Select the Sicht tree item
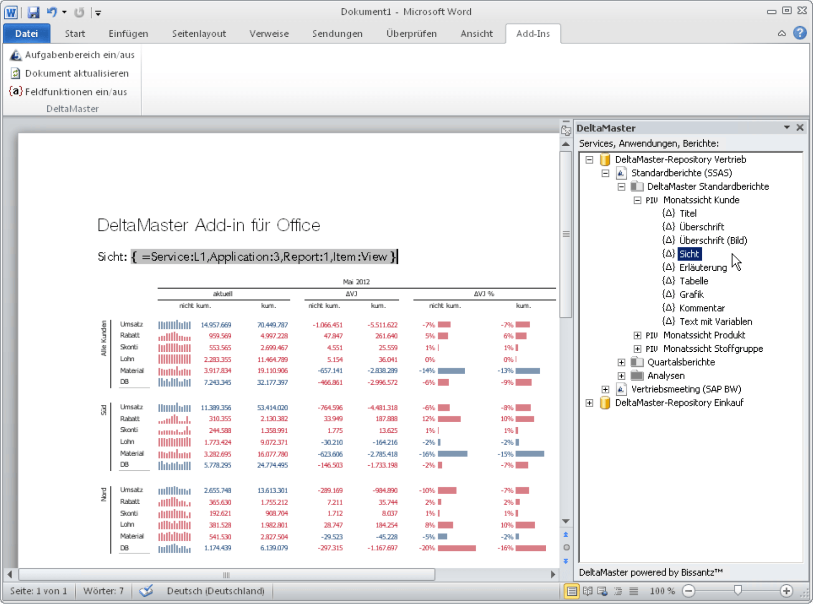The image size is (813, 604). click(689, 254)
